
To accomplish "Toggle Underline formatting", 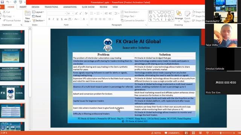I will pos(58,19).
